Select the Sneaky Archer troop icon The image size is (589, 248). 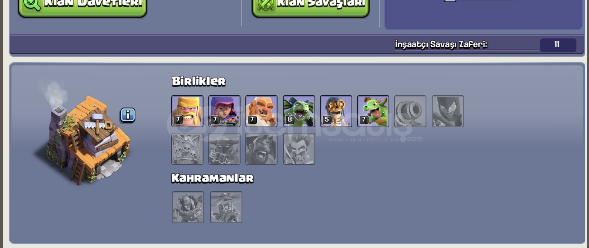tap(224, 111)
